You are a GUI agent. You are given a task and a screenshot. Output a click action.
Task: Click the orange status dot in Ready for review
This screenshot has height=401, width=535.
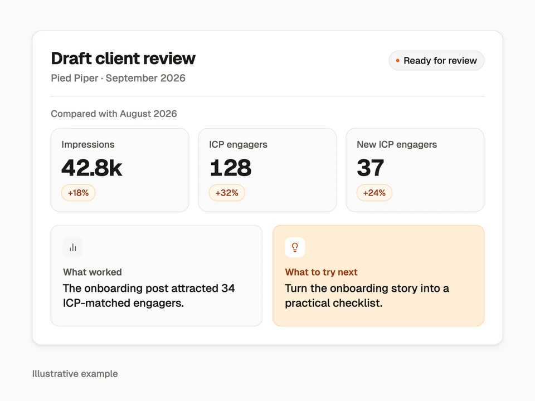(x=397, y=61)
